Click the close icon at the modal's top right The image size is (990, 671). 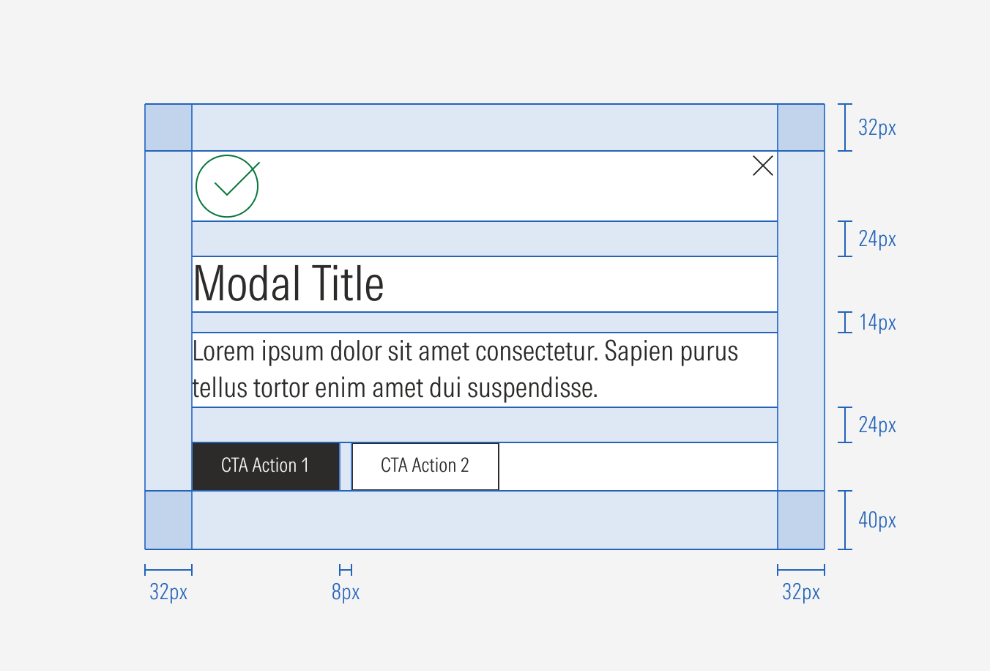click(x=762, y=166)
